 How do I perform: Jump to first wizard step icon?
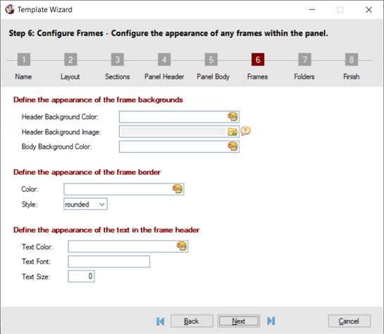coord(161,321)
